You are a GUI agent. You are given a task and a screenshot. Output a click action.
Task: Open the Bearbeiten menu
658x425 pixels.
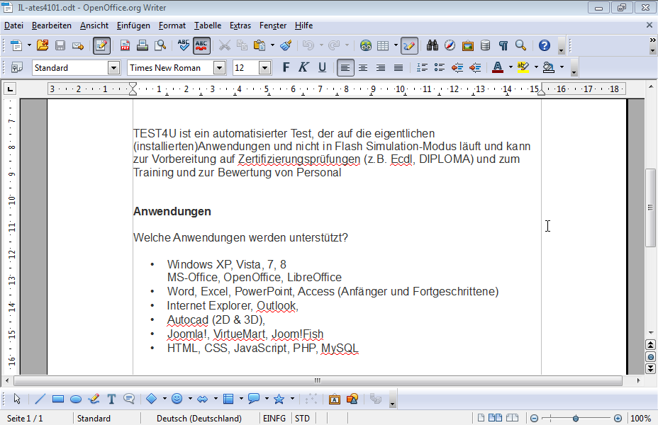tap(52, 25)
